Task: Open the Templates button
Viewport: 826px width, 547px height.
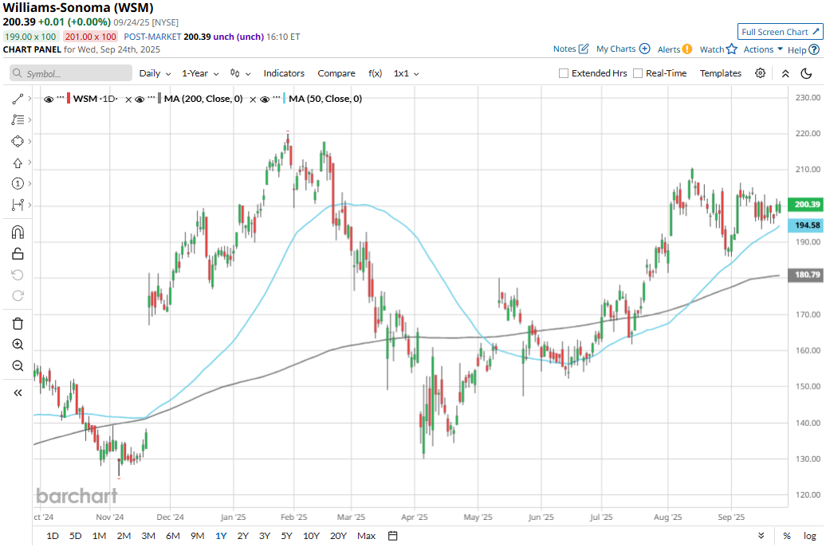Action: point(720,73)
